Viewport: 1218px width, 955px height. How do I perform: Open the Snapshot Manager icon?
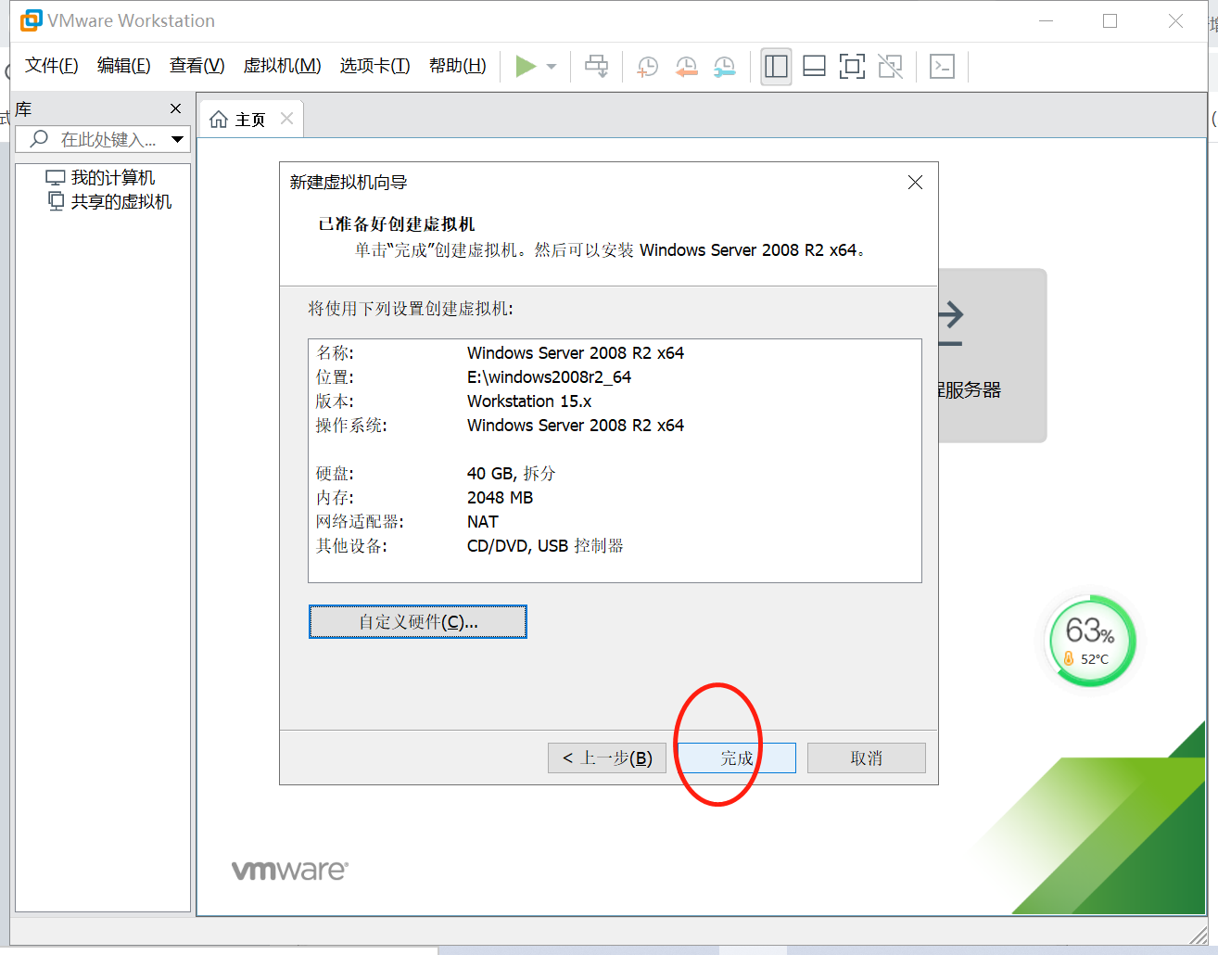coord(724,67)
